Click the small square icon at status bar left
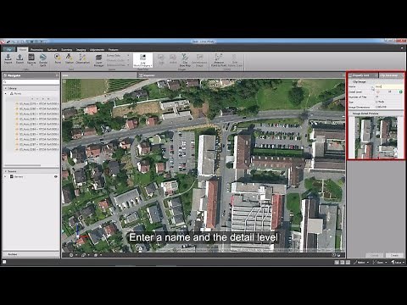This screenshot has width=407, height=305. click(4, 262)
